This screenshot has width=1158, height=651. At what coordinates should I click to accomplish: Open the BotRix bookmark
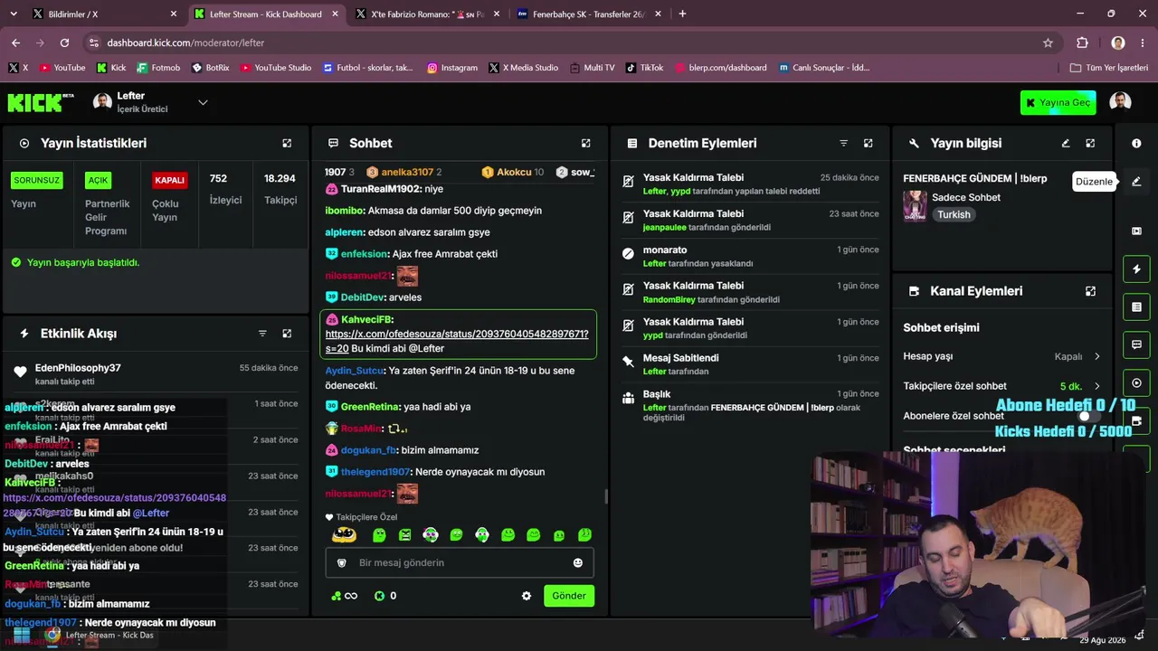click(211, 68)
